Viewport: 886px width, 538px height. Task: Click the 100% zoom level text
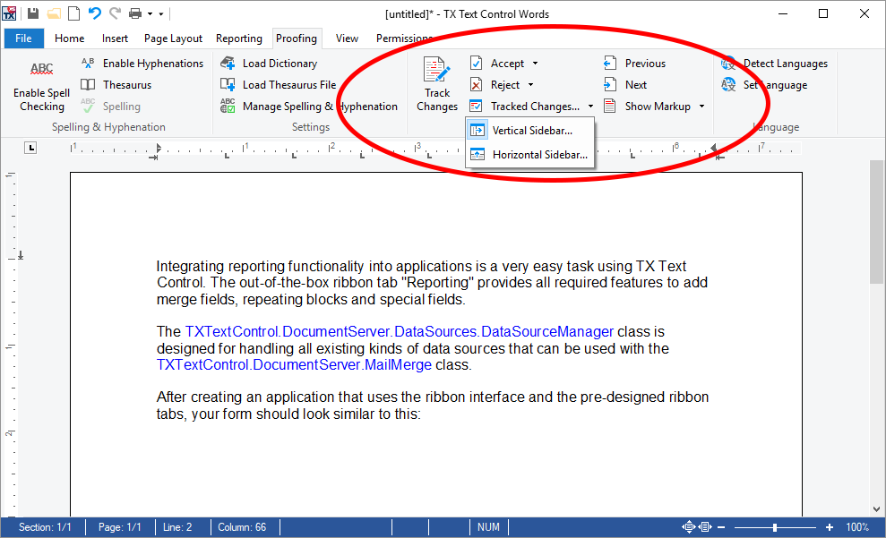(857, 526)
